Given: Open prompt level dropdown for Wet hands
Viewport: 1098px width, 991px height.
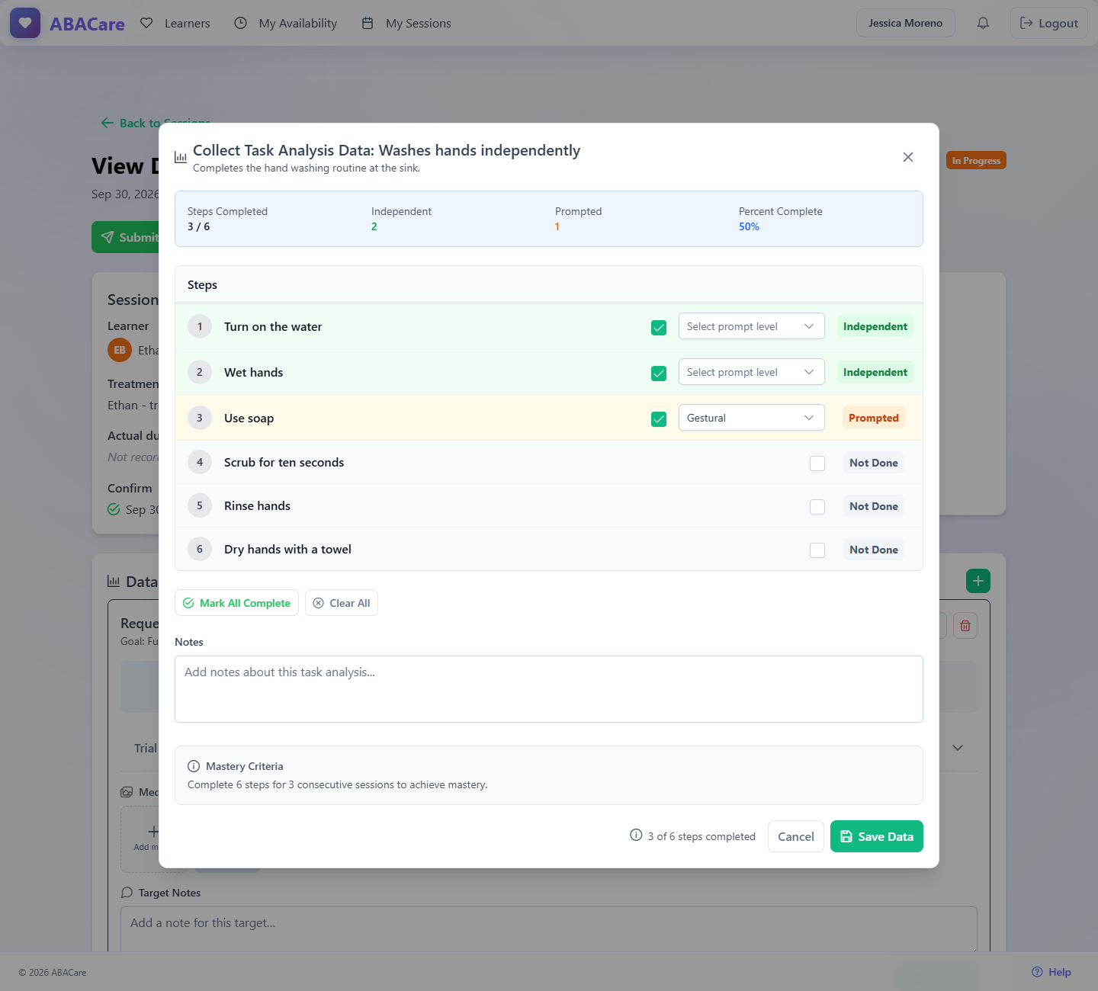Looking at the screenshot, I should [x=752, y=372].
